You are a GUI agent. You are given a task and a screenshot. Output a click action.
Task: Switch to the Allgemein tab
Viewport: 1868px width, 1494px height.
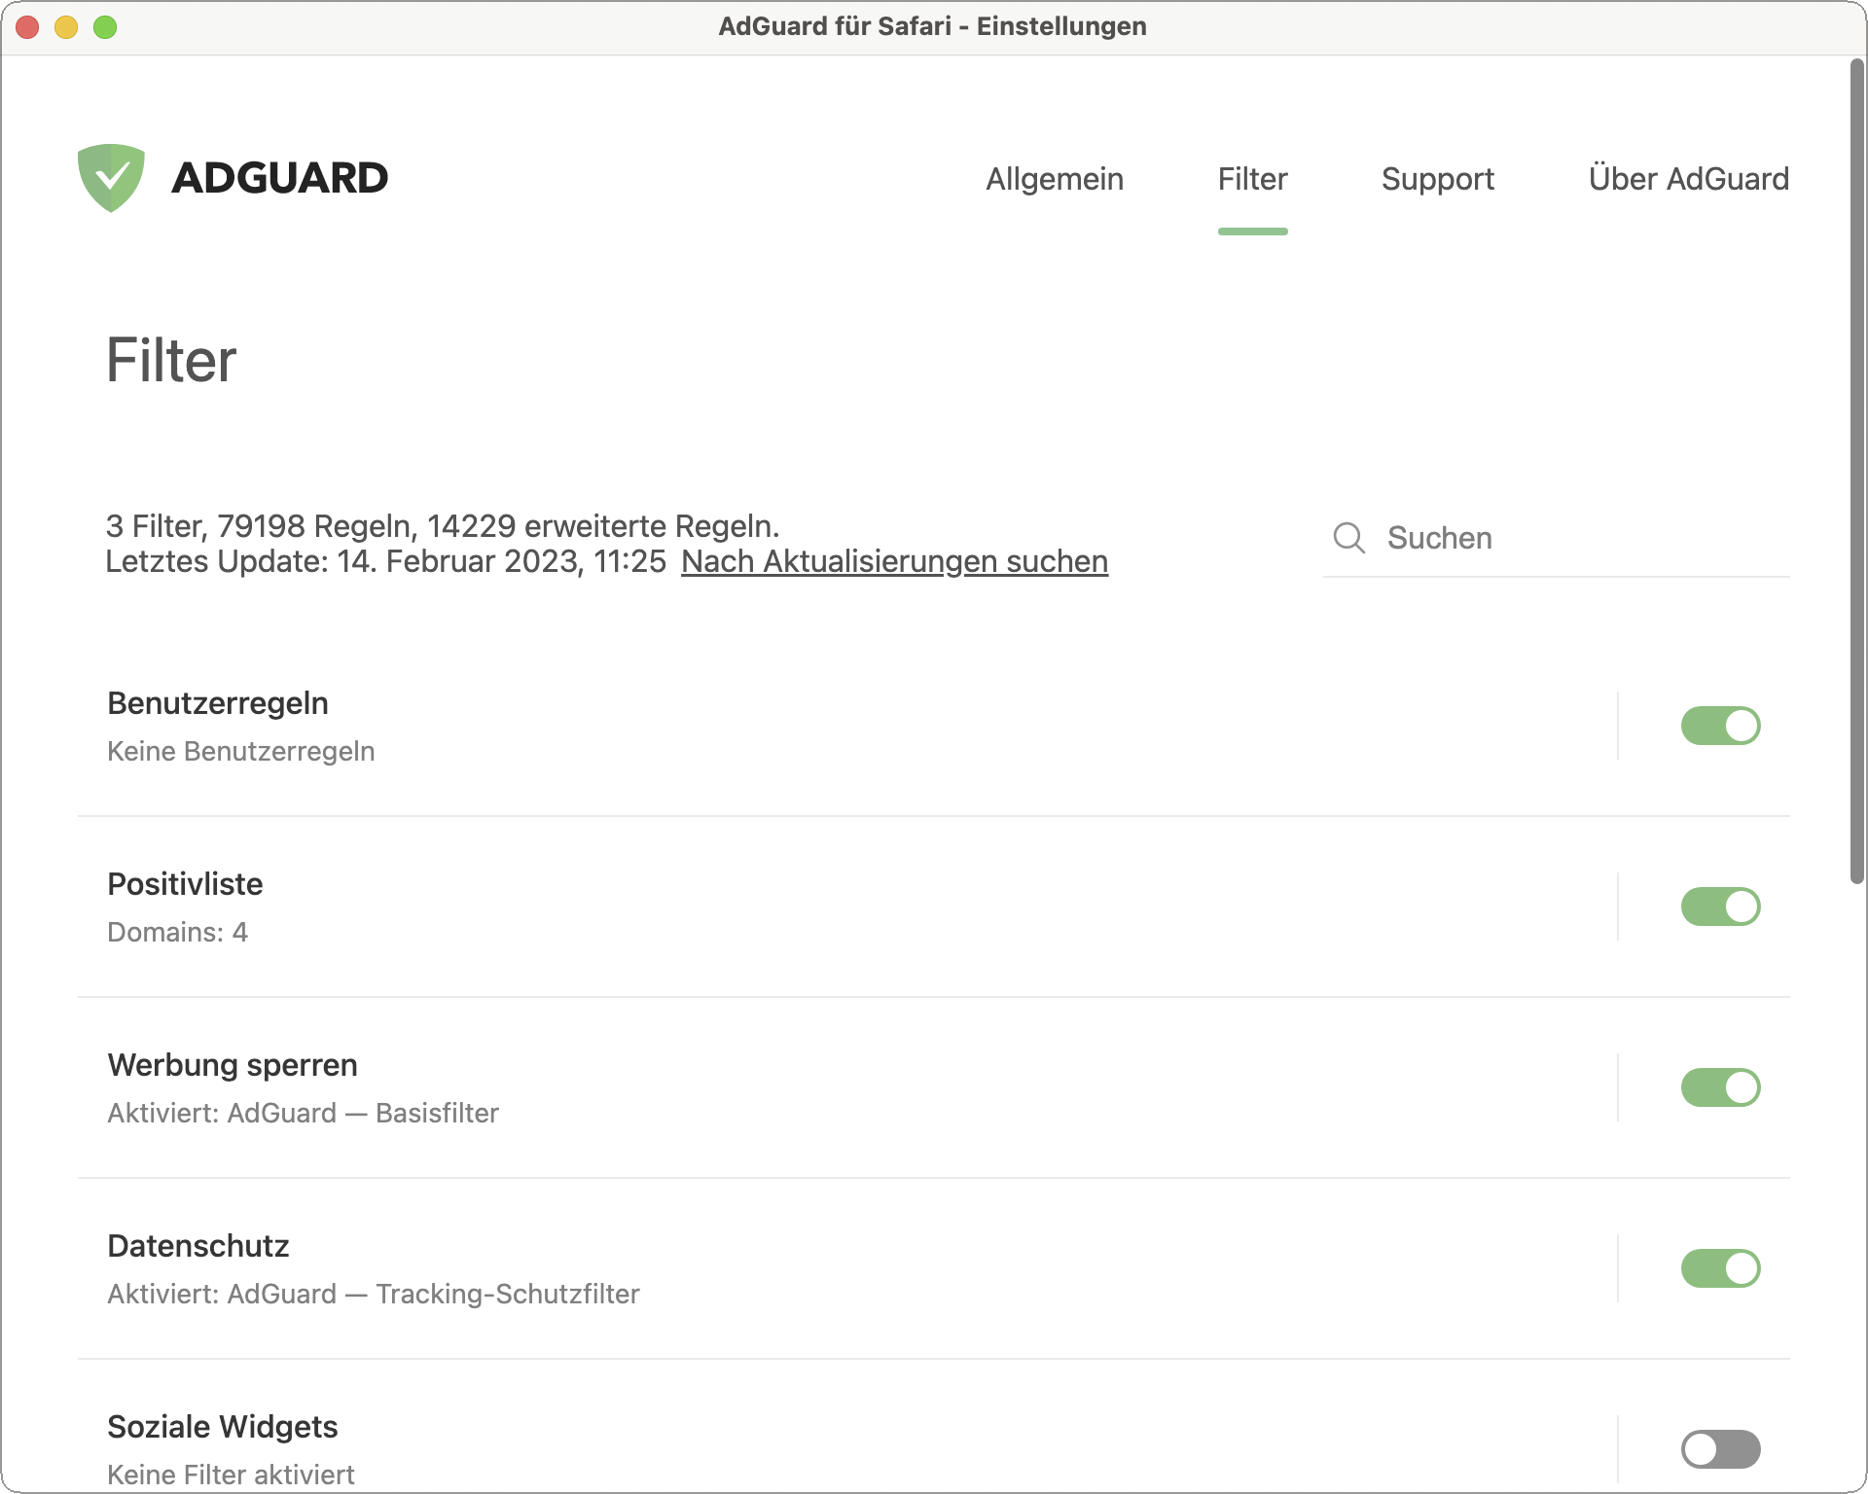[1055, 179]
